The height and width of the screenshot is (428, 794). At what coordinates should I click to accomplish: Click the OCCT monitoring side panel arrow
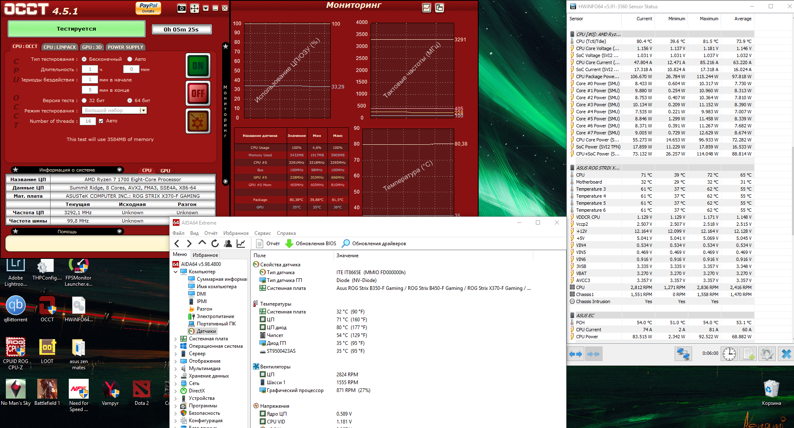(225, 182)
